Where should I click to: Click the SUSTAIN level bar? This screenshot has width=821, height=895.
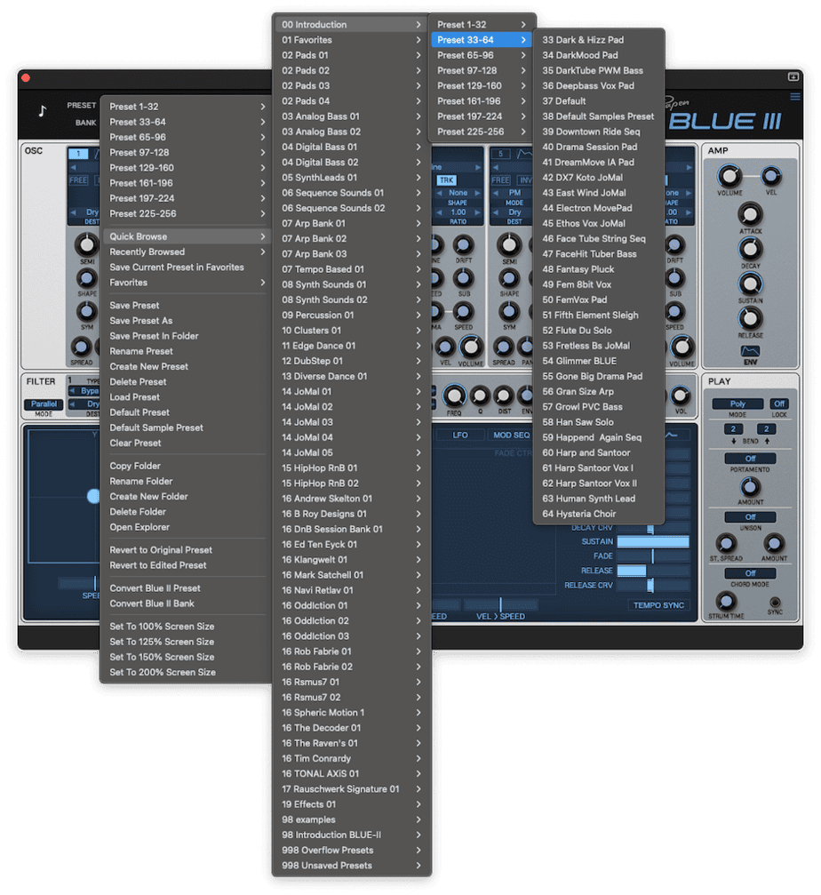click(655, 541)
